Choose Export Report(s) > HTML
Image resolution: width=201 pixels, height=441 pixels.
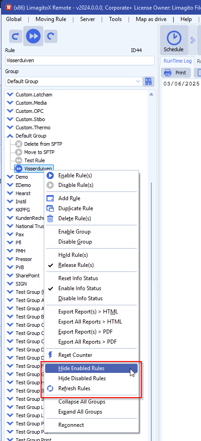92,312
